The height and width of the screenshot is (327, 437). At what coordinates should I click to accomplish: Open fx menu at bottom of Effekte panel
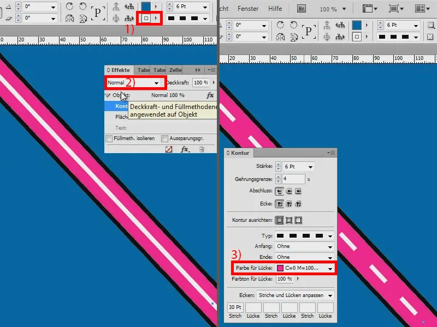[185, 149]
